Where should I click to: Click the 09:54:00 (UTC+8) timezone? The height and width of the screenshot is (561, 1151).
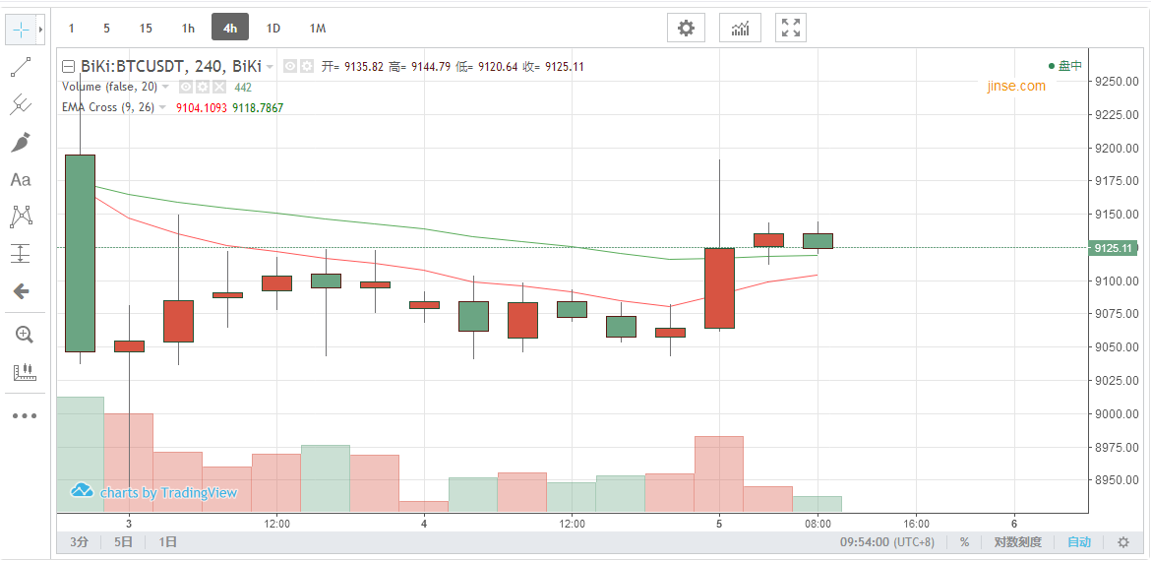[887, 542]
